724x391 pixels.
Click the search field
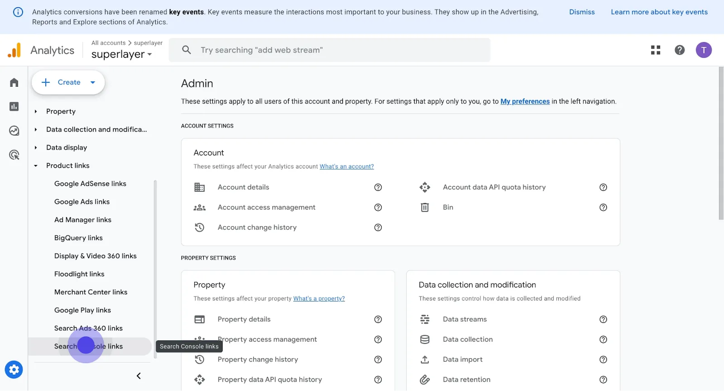click(329, 50)
